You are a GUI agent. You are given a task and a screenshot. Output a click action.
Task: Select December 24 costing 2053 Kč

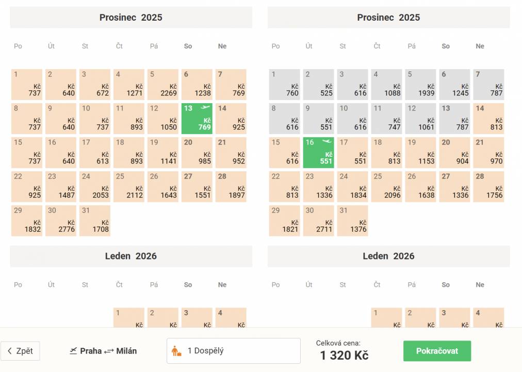[x=95, y=187]
